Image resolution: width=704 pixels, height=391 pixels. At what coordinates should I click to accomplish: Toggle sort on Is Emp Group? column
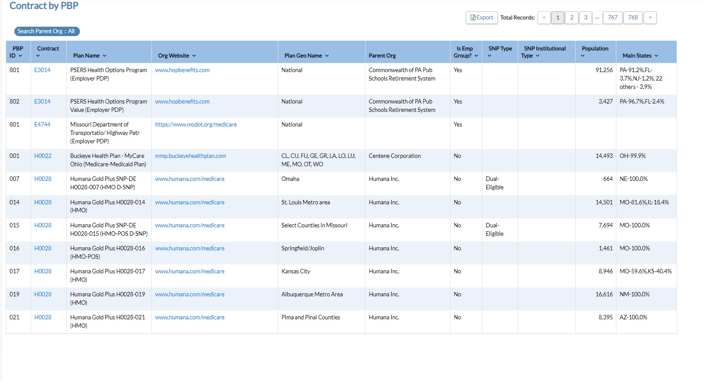476,56
